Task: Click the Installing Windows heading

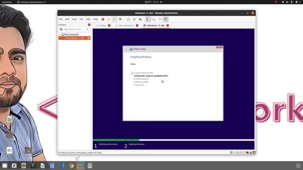Action: point(141,57)
